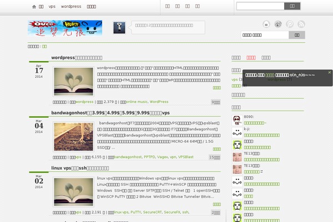Open the PuTTY tag link

(136, 212)
